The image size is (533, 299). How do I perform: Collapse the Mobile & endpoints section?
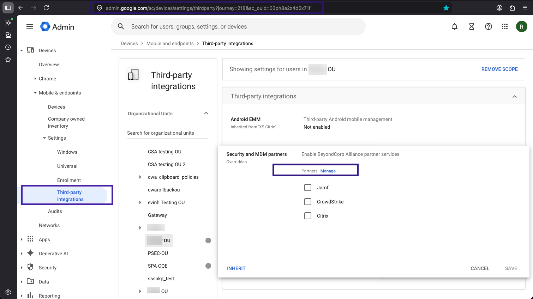click(x=35, y=93)
